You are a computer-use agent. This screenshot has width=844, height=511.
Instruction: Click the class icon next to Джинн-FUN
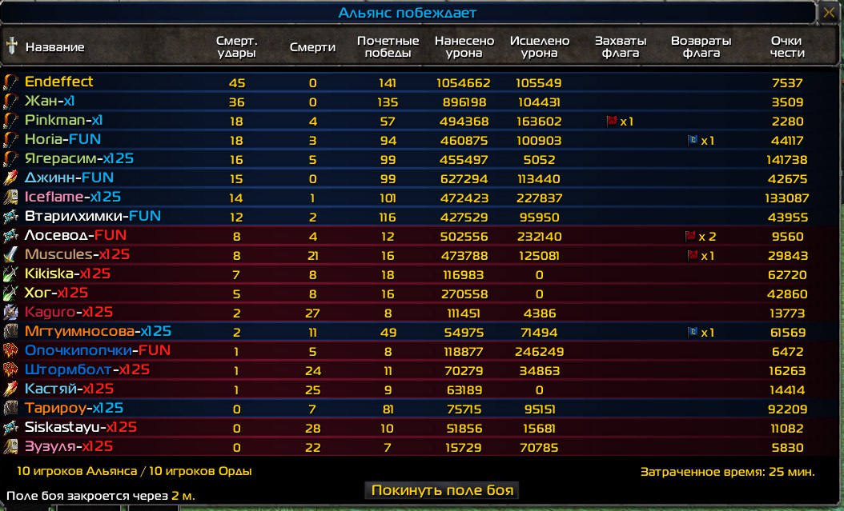(10, 178)
